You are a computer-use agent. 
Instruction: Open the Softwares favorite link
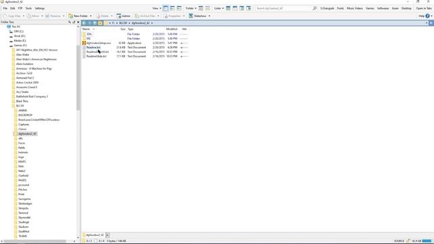pos(383,8)
